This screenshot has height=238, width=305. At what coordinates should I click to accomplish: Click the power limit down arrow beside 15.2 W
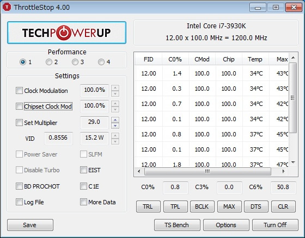pyautogui.click(x=115, y=142)
